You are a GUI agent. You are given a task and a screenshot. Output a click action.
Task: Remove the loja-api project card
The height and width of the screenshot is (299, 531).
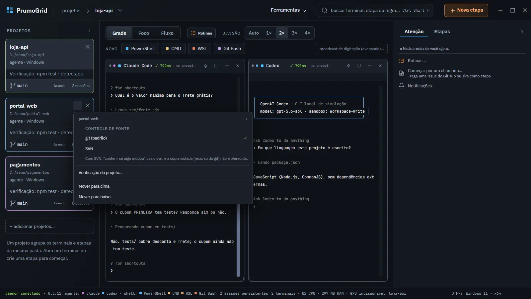click(88, 47)
